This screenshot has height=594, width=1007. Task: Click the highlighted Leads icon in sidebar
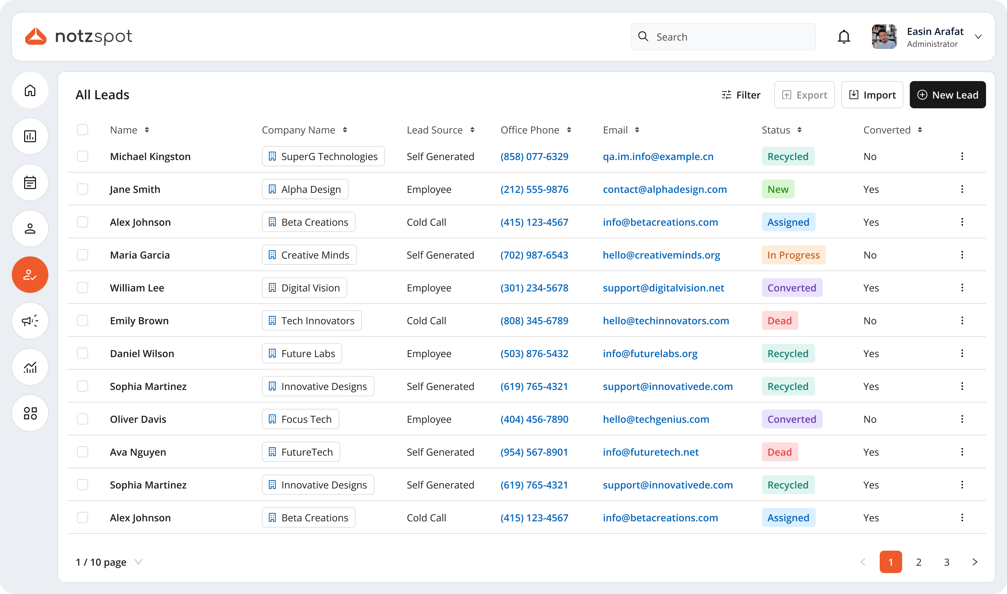(x=30, y=275)
